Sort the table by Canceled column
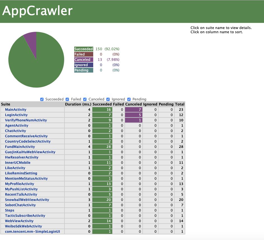The height and width of the screenshot is (240, 264). tap(134, 104)
